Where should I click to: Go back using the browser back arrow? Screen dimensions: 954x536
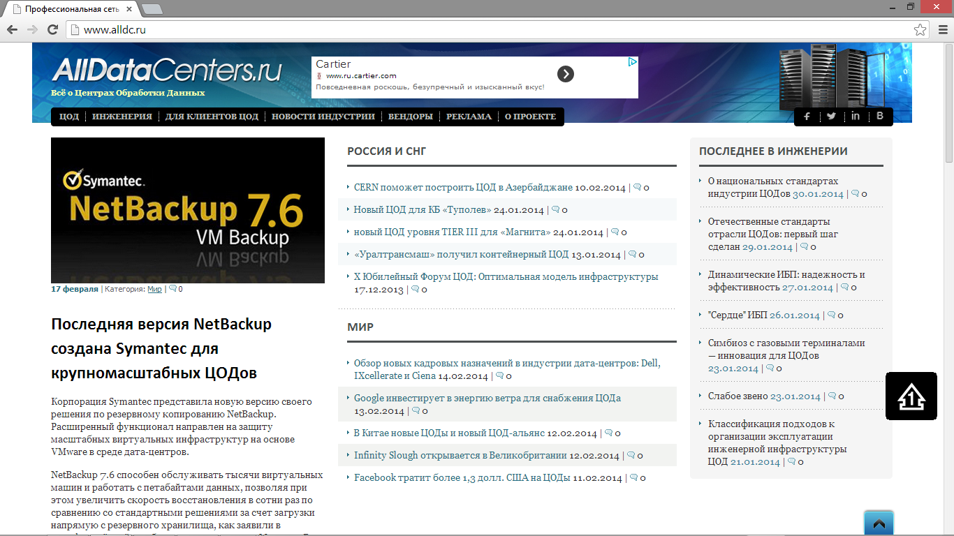(x=12, y=29)
